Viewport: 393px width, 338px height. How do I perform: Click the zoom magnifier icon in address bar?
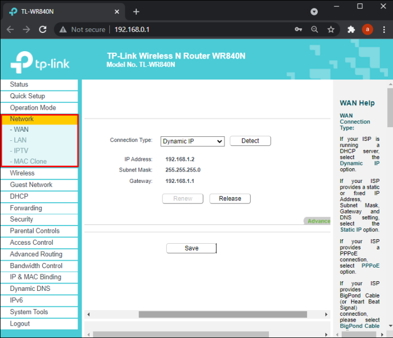314,30
